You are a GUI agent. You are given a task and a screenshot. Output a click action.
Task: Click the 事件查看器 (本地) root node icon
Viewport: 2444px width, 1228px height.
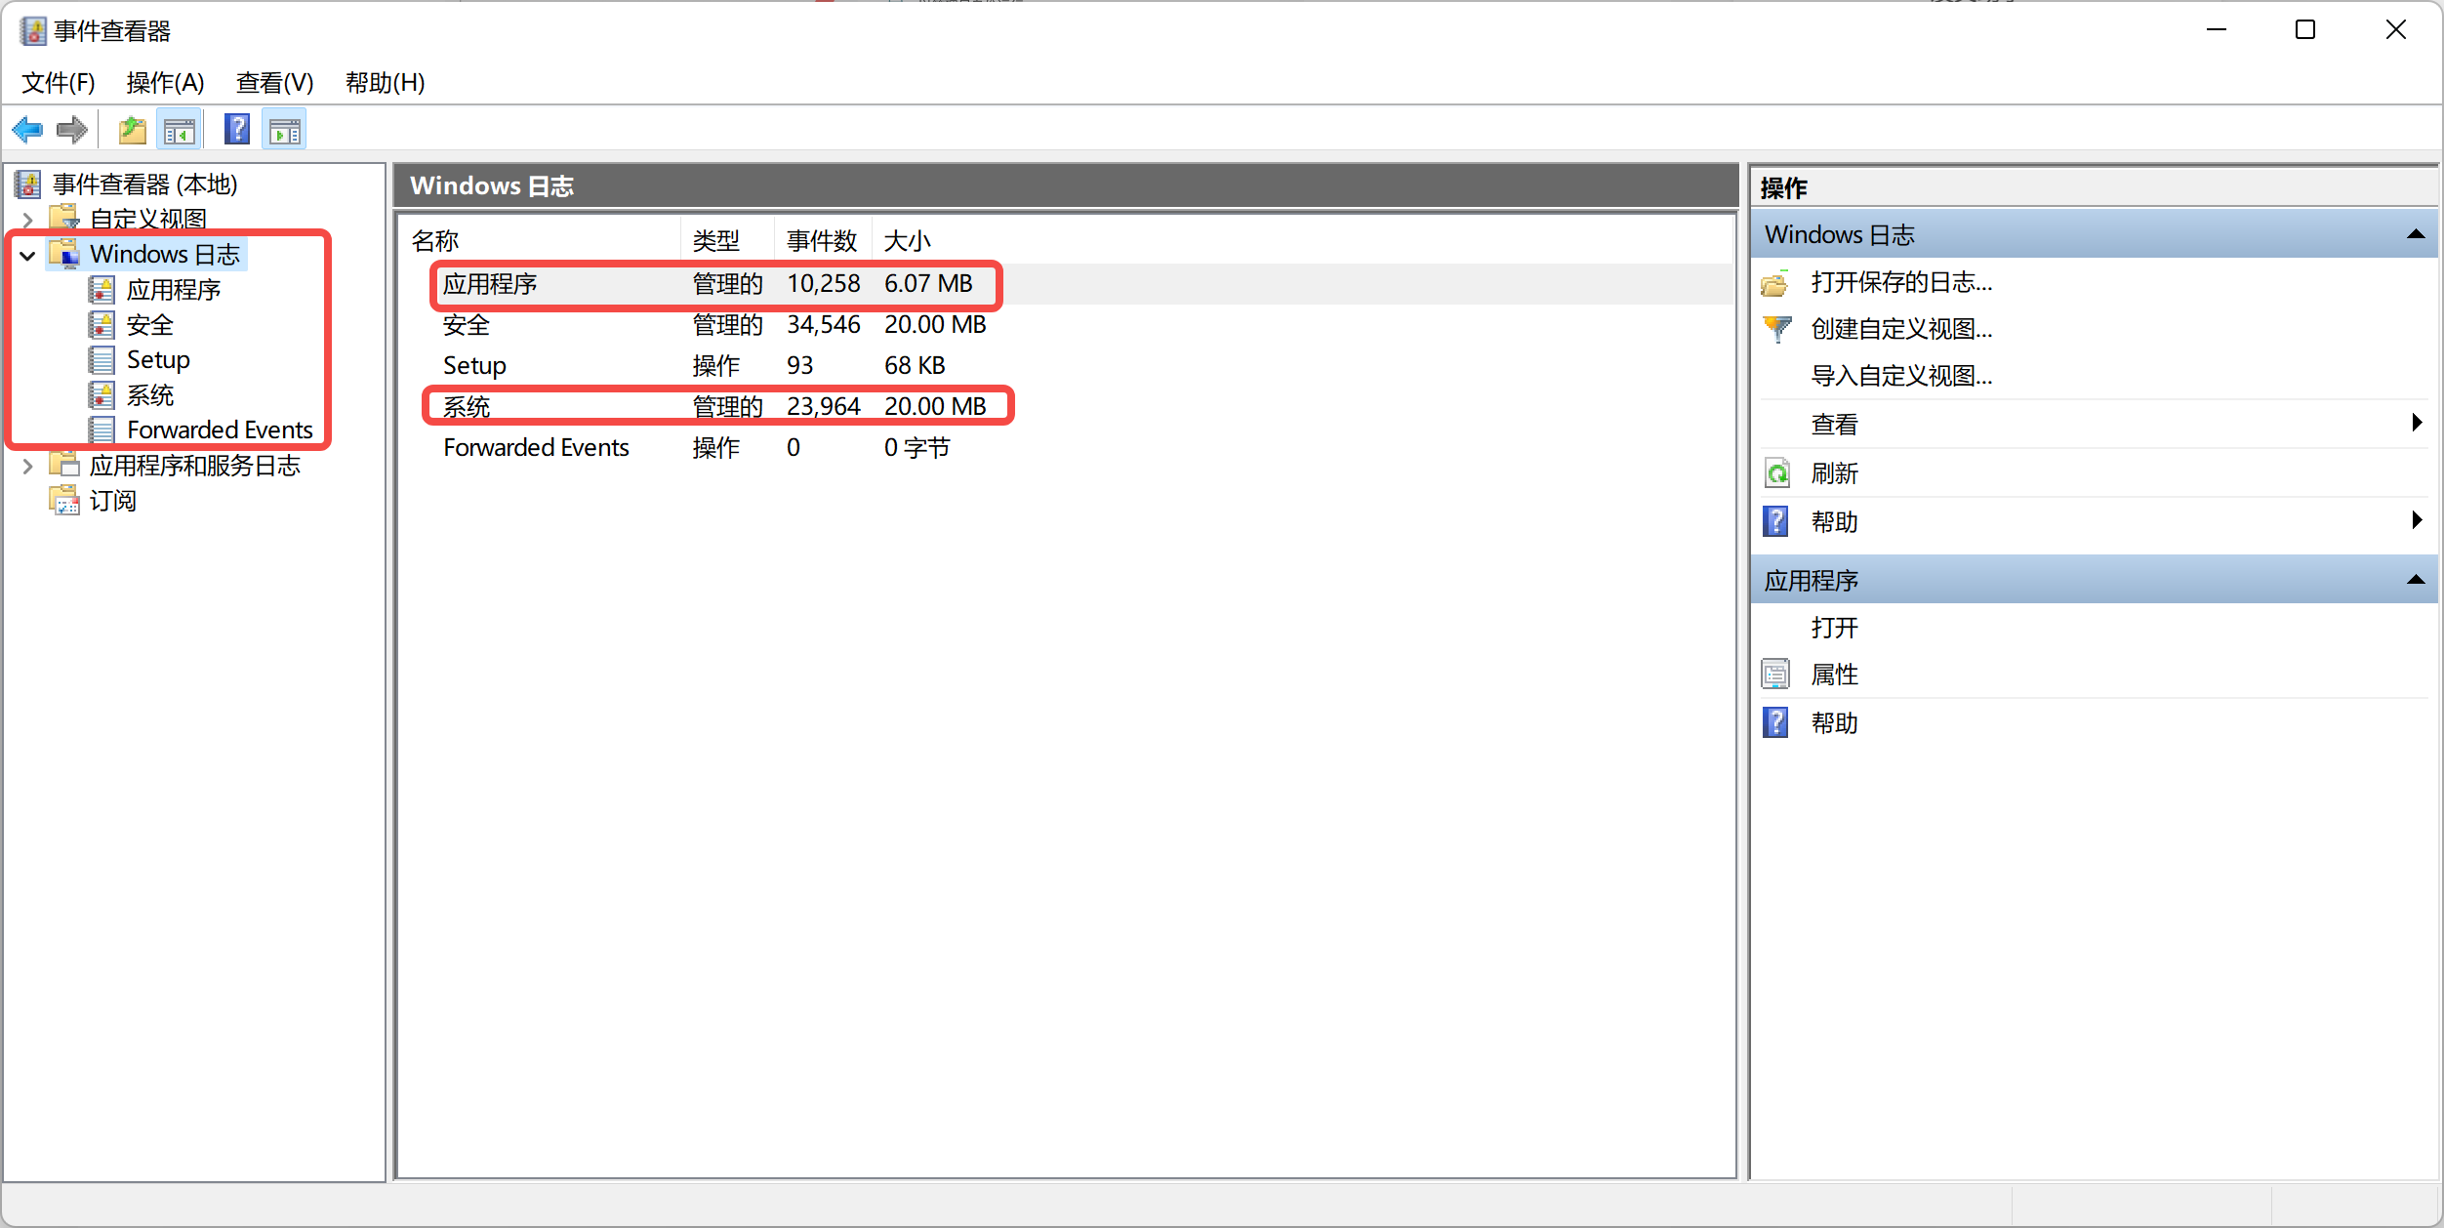(28, 184)
